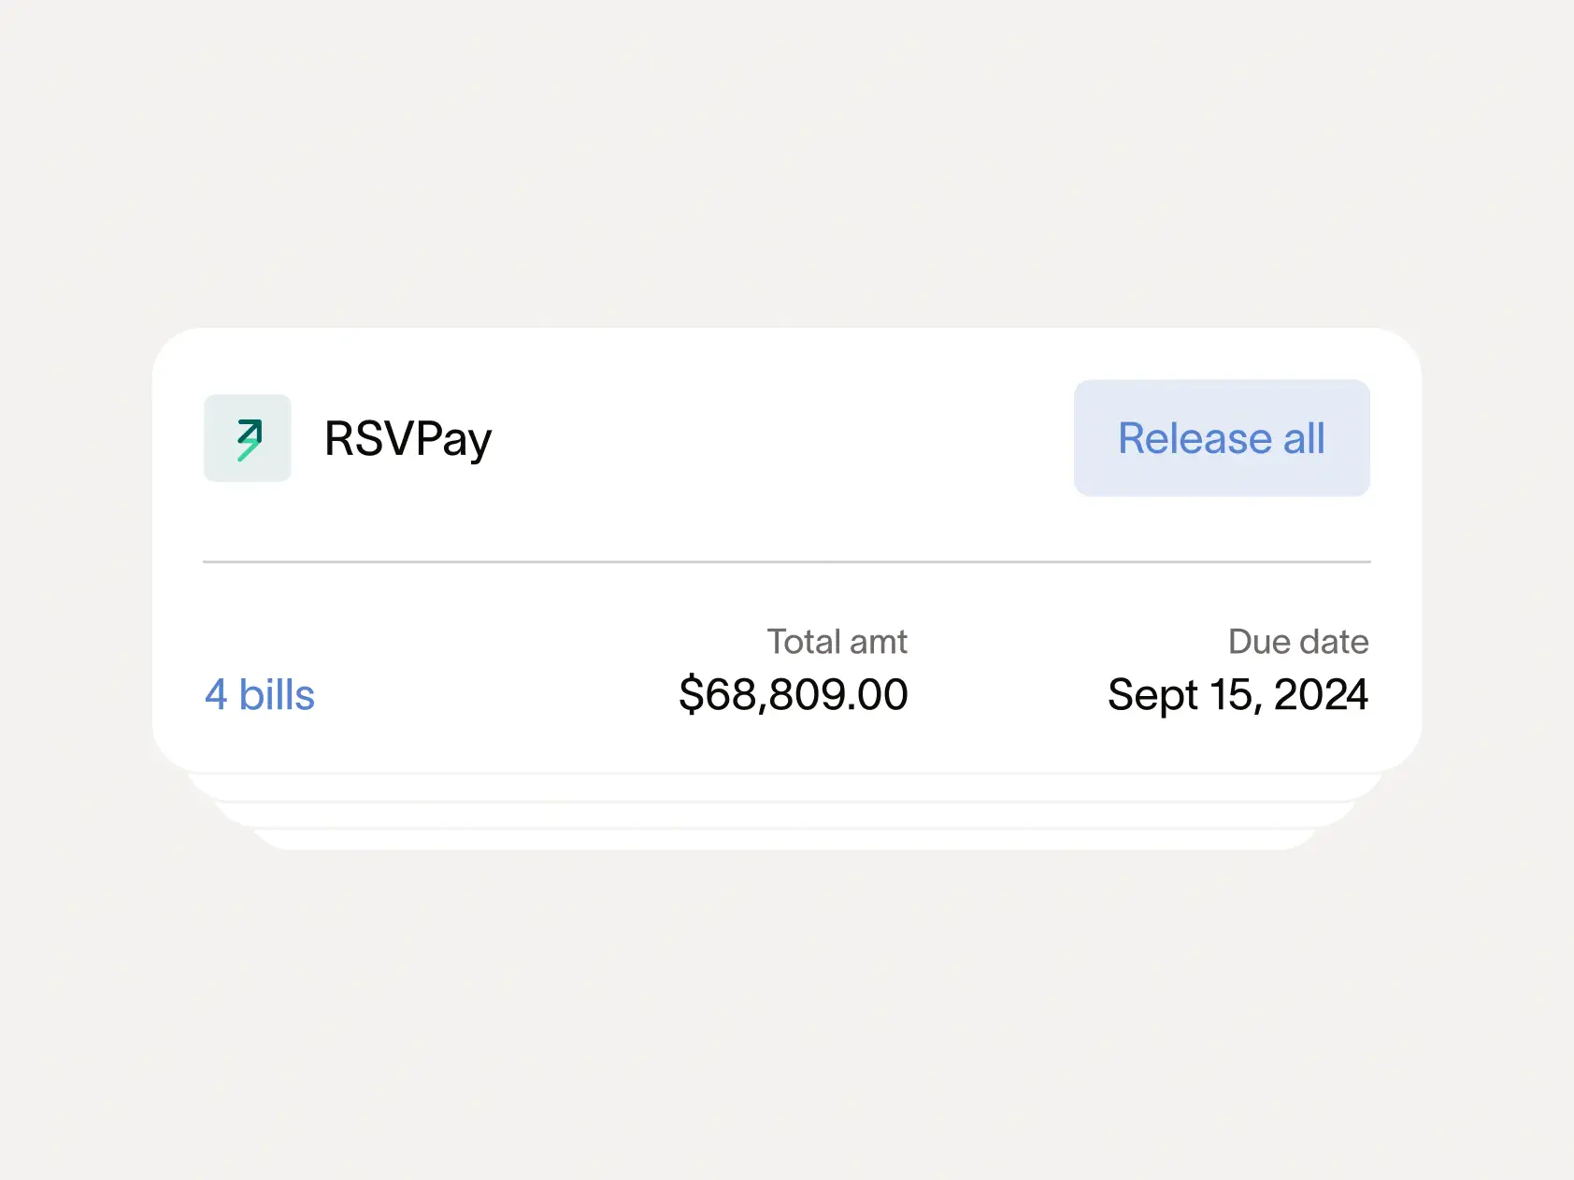Screen dimensions: 1574x1180
Task: Click the Total amt column label
Action: click(x=837, y=641)
